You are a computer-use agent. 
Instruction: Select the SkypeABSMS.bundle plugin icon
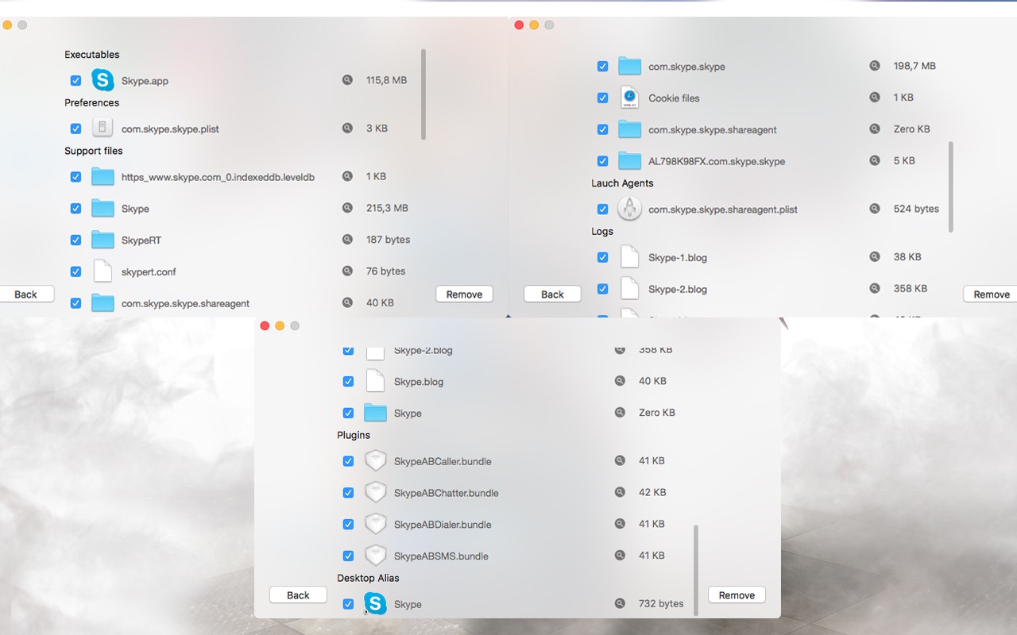(375, 556)
